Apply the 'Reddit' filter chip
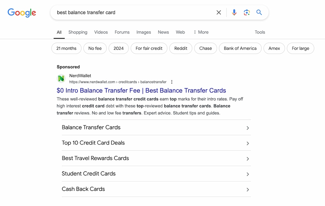Image resolution: width=325 pixels, height=206 pixels. [181, 48]
